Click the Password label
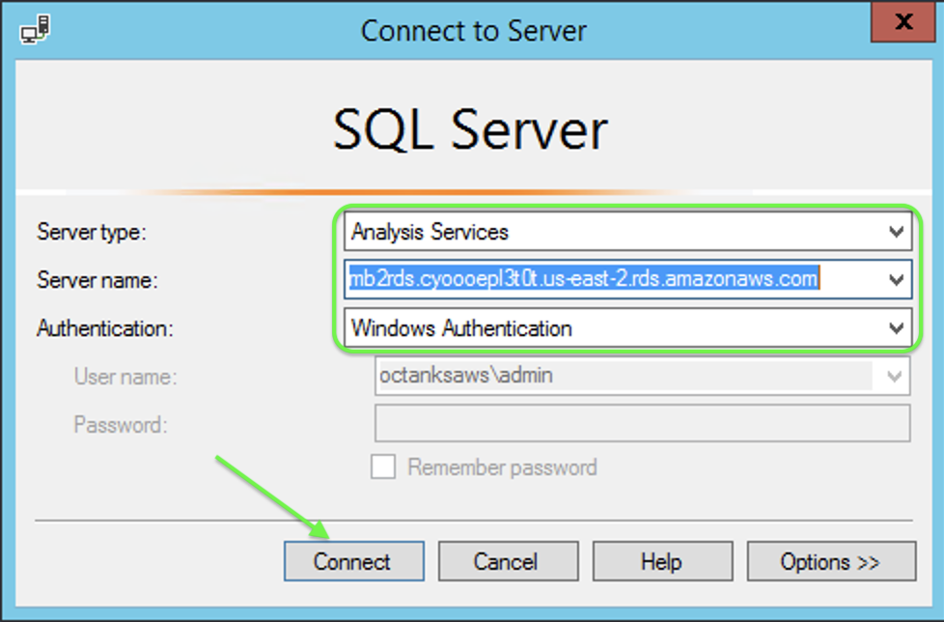 coord(121,425)
